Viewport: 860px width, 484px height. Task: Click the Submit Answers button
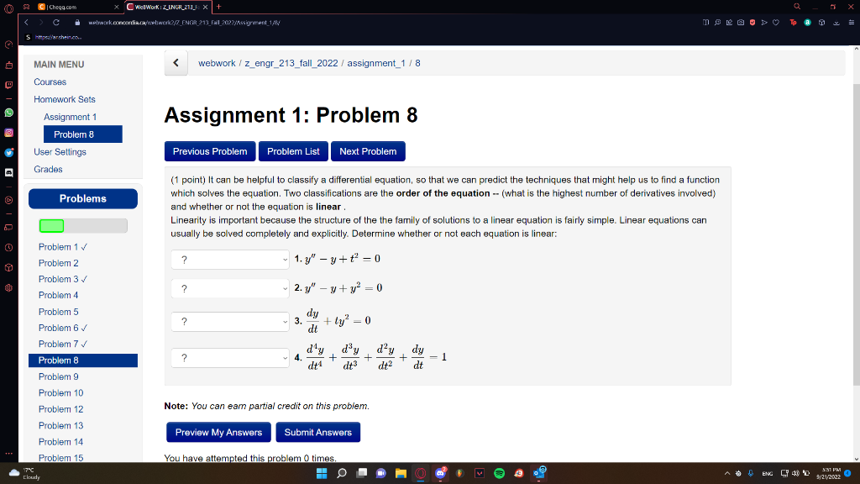317,432
